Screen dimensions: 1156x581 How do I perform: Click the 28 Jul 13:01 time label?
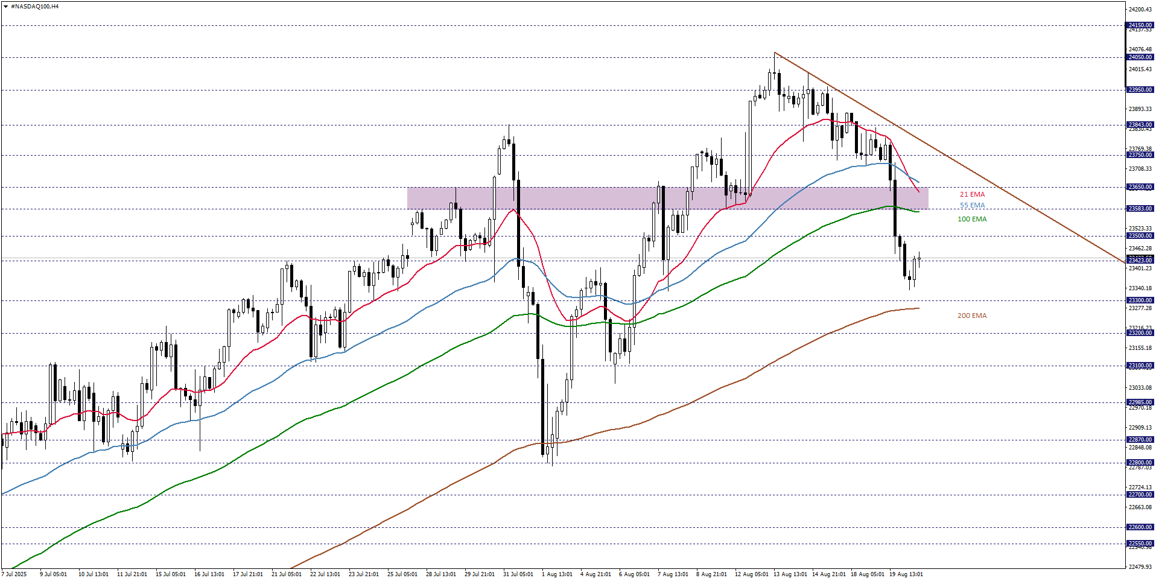440,574
